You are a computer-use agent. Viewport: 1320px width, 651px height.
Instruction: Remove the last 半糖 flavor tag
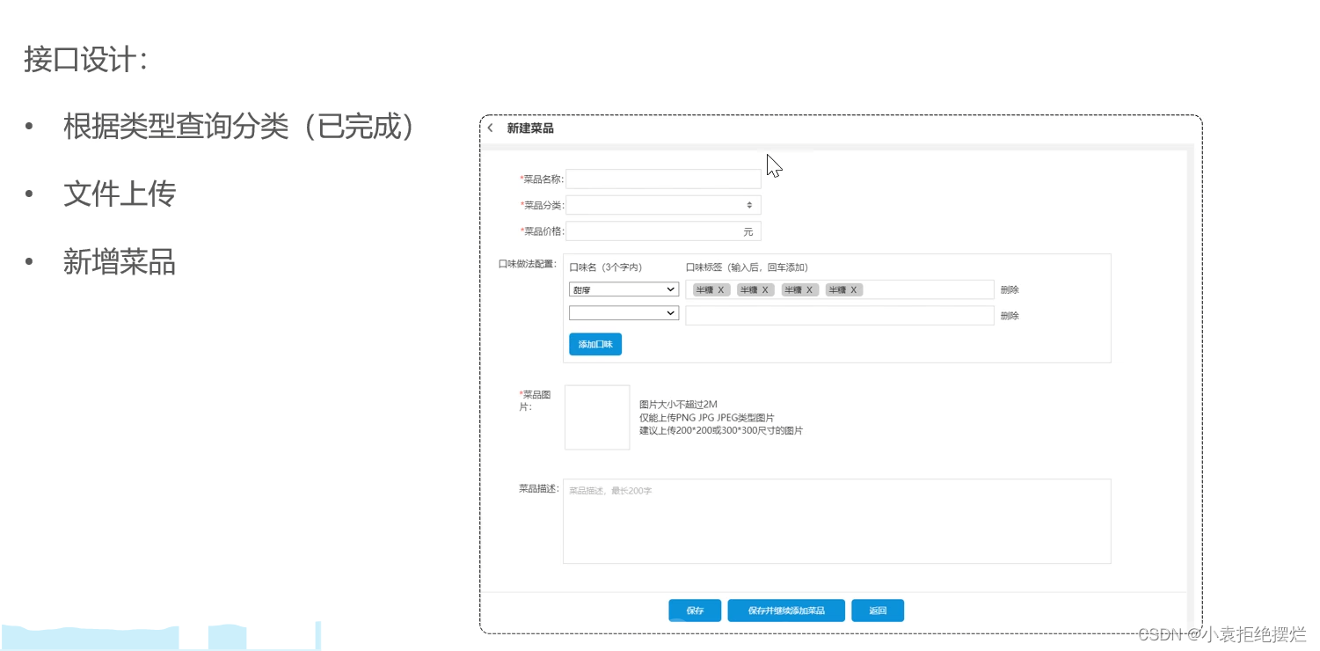[854, 289]
